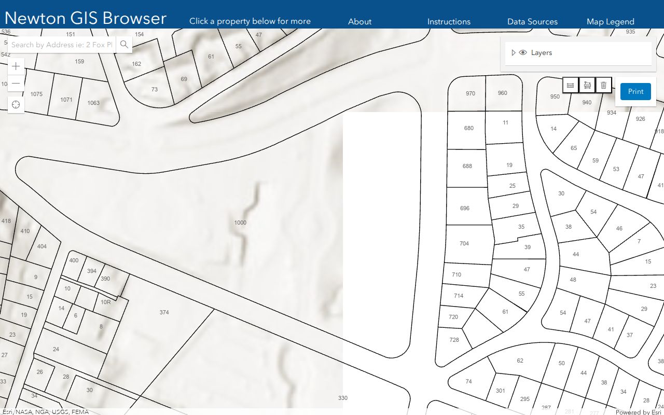
Task: Select parcel labeled 714
Action: point(459,296)
